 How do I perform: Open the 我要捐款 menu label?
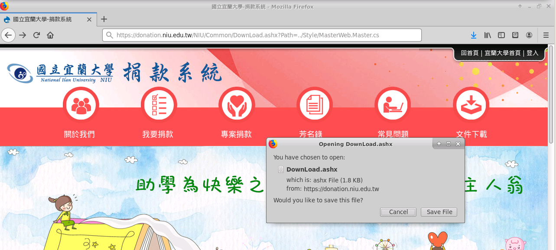point(158,134)
